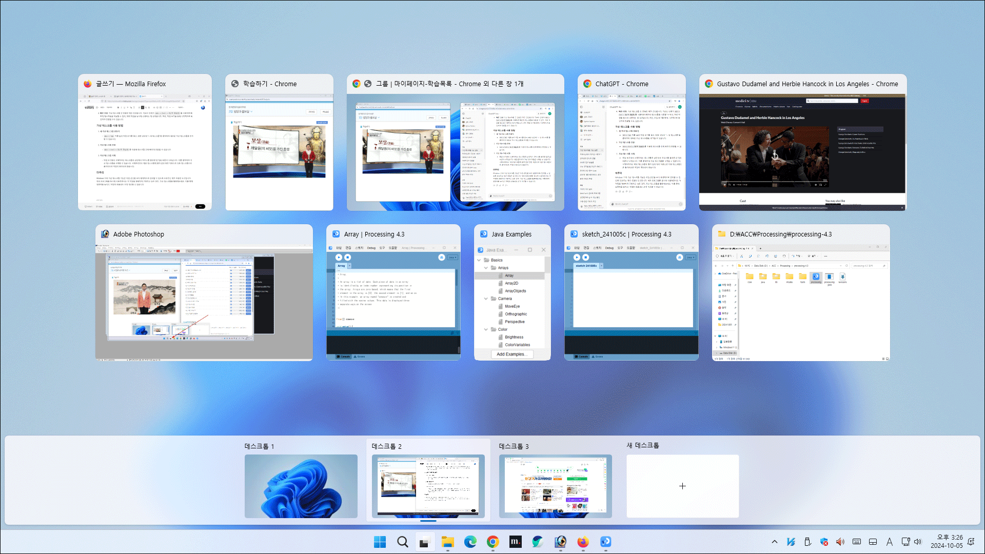This screenshot has width=985, height=554.
Task: Click the medici.tv 'm.' taskbar icon
Action: 515,542
